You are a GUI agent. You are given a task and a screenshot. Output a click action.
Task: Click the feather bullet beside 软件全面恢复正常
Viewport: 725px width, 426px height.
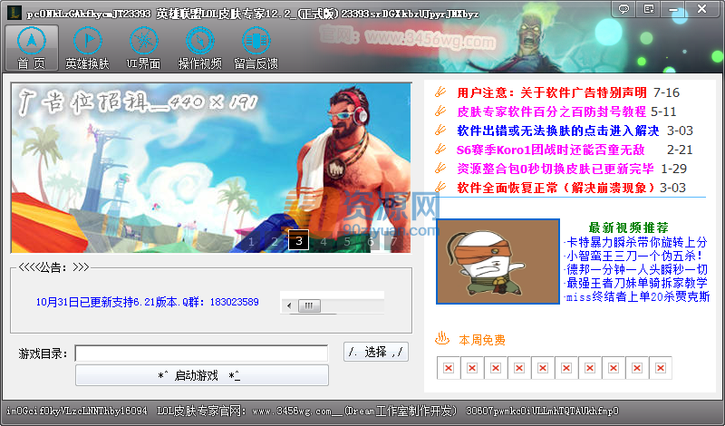440,188
